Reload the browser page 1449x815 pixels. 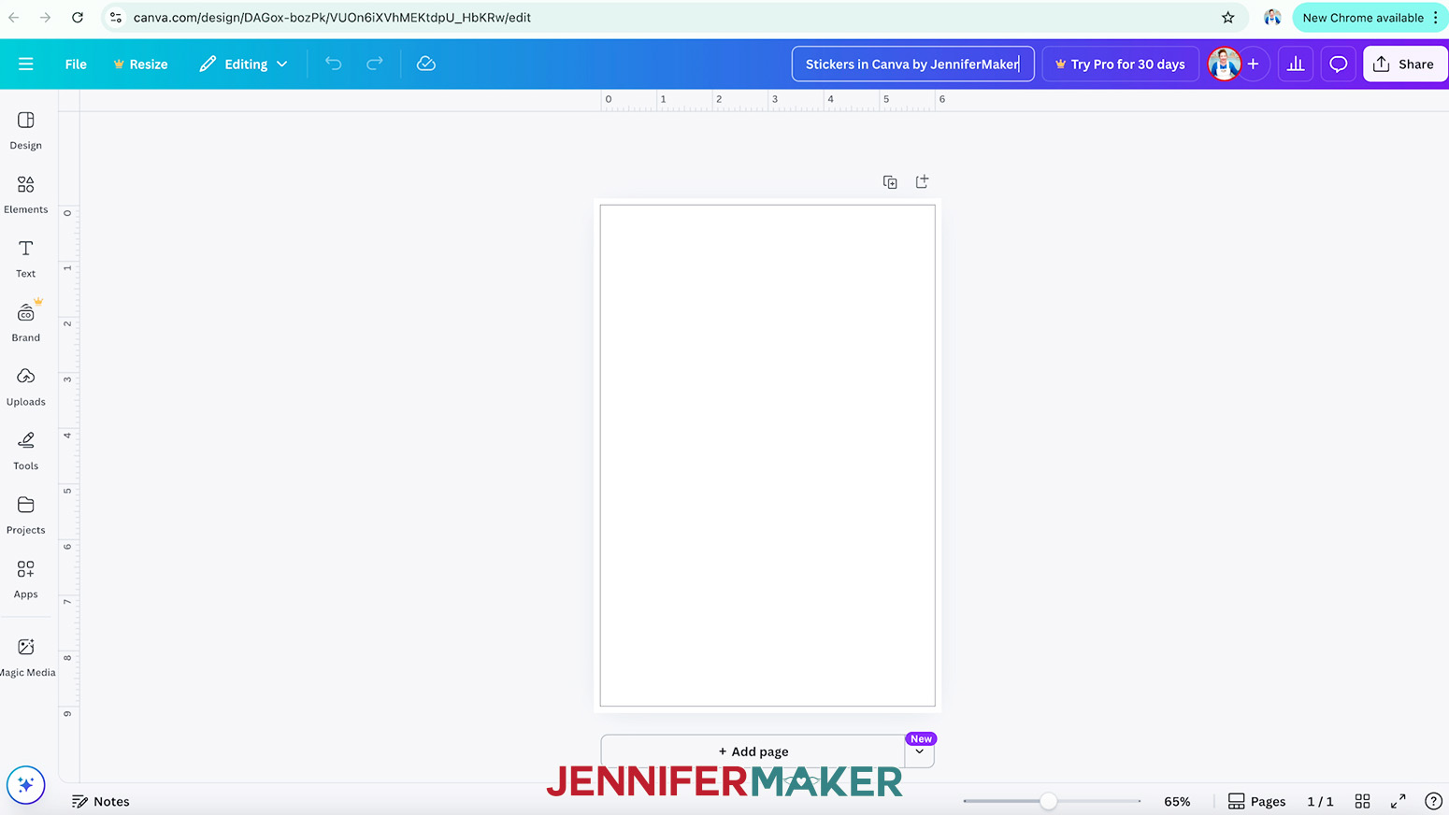78,17
